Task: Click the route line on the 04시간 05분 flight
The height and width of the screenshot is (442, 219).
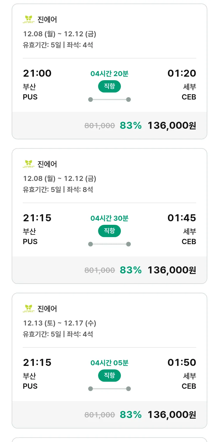Action: [x=109, y=389]
